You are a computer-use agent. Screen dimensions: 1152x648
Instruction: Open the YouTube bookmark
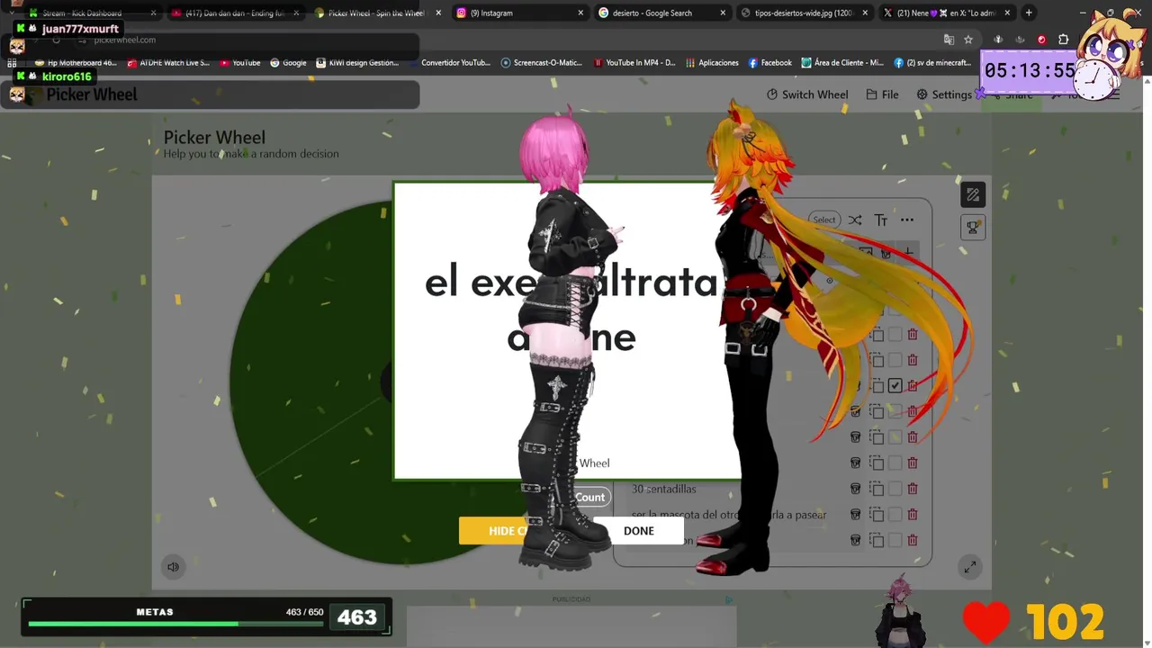(240, 63)
